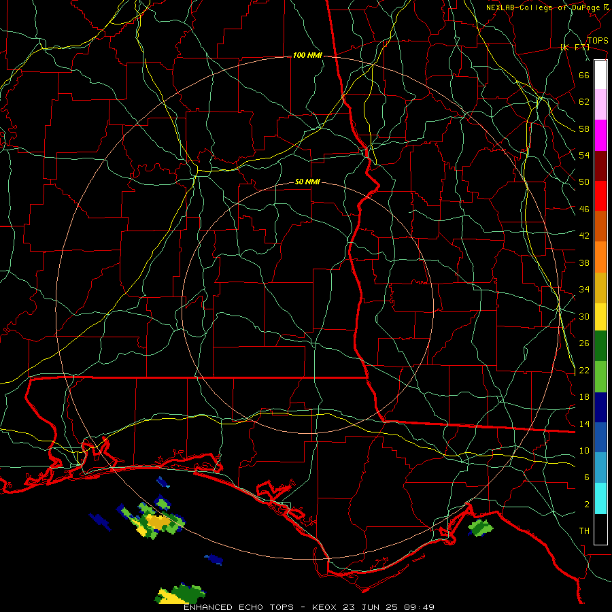612x612 pixels.
Task: Click the "100 NMI" range ring label
Action: (x=307, y=56)
